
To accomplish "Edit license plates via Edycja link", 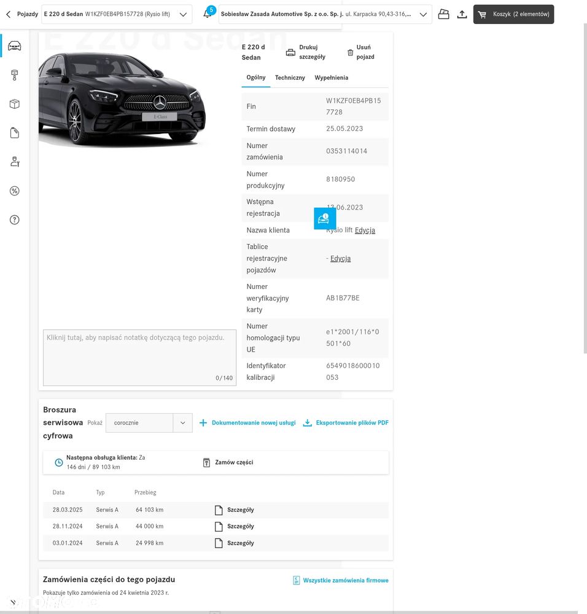I will [x=340, y=258].
